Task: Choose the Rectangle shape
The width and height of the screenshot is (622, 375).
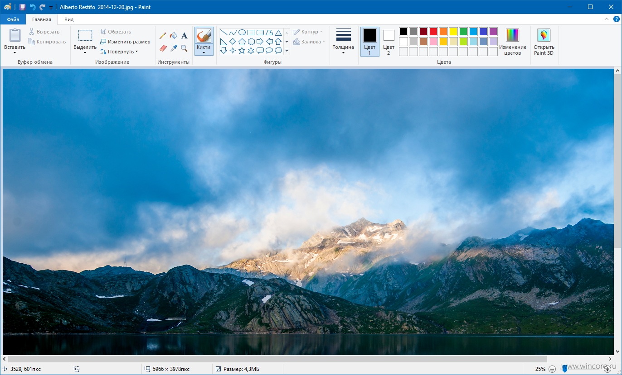Action: 251,33
